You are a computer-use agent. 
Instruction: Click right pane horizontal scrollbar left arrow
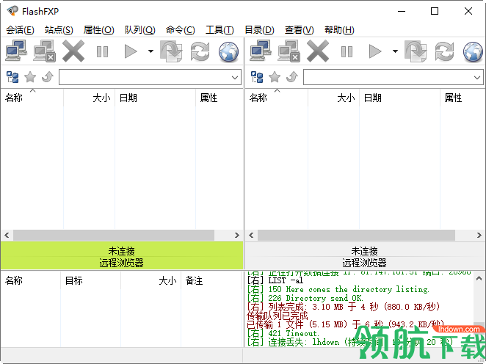251,236
